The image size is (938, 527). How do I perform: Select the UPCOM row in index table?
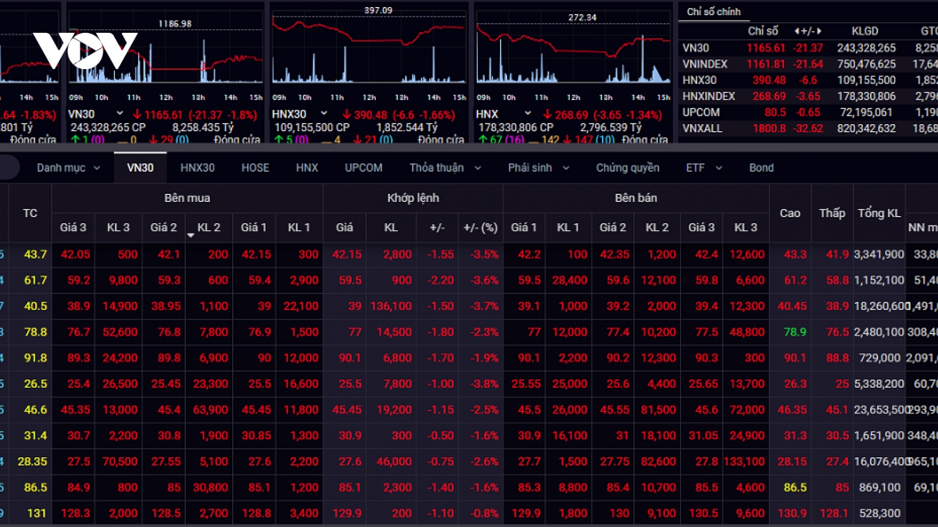[x=808, y=112]
